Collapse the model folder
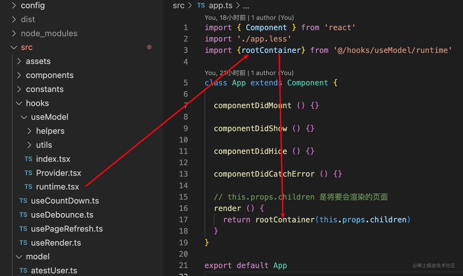The width and height of the screenshot is (463, 276). 19,257
